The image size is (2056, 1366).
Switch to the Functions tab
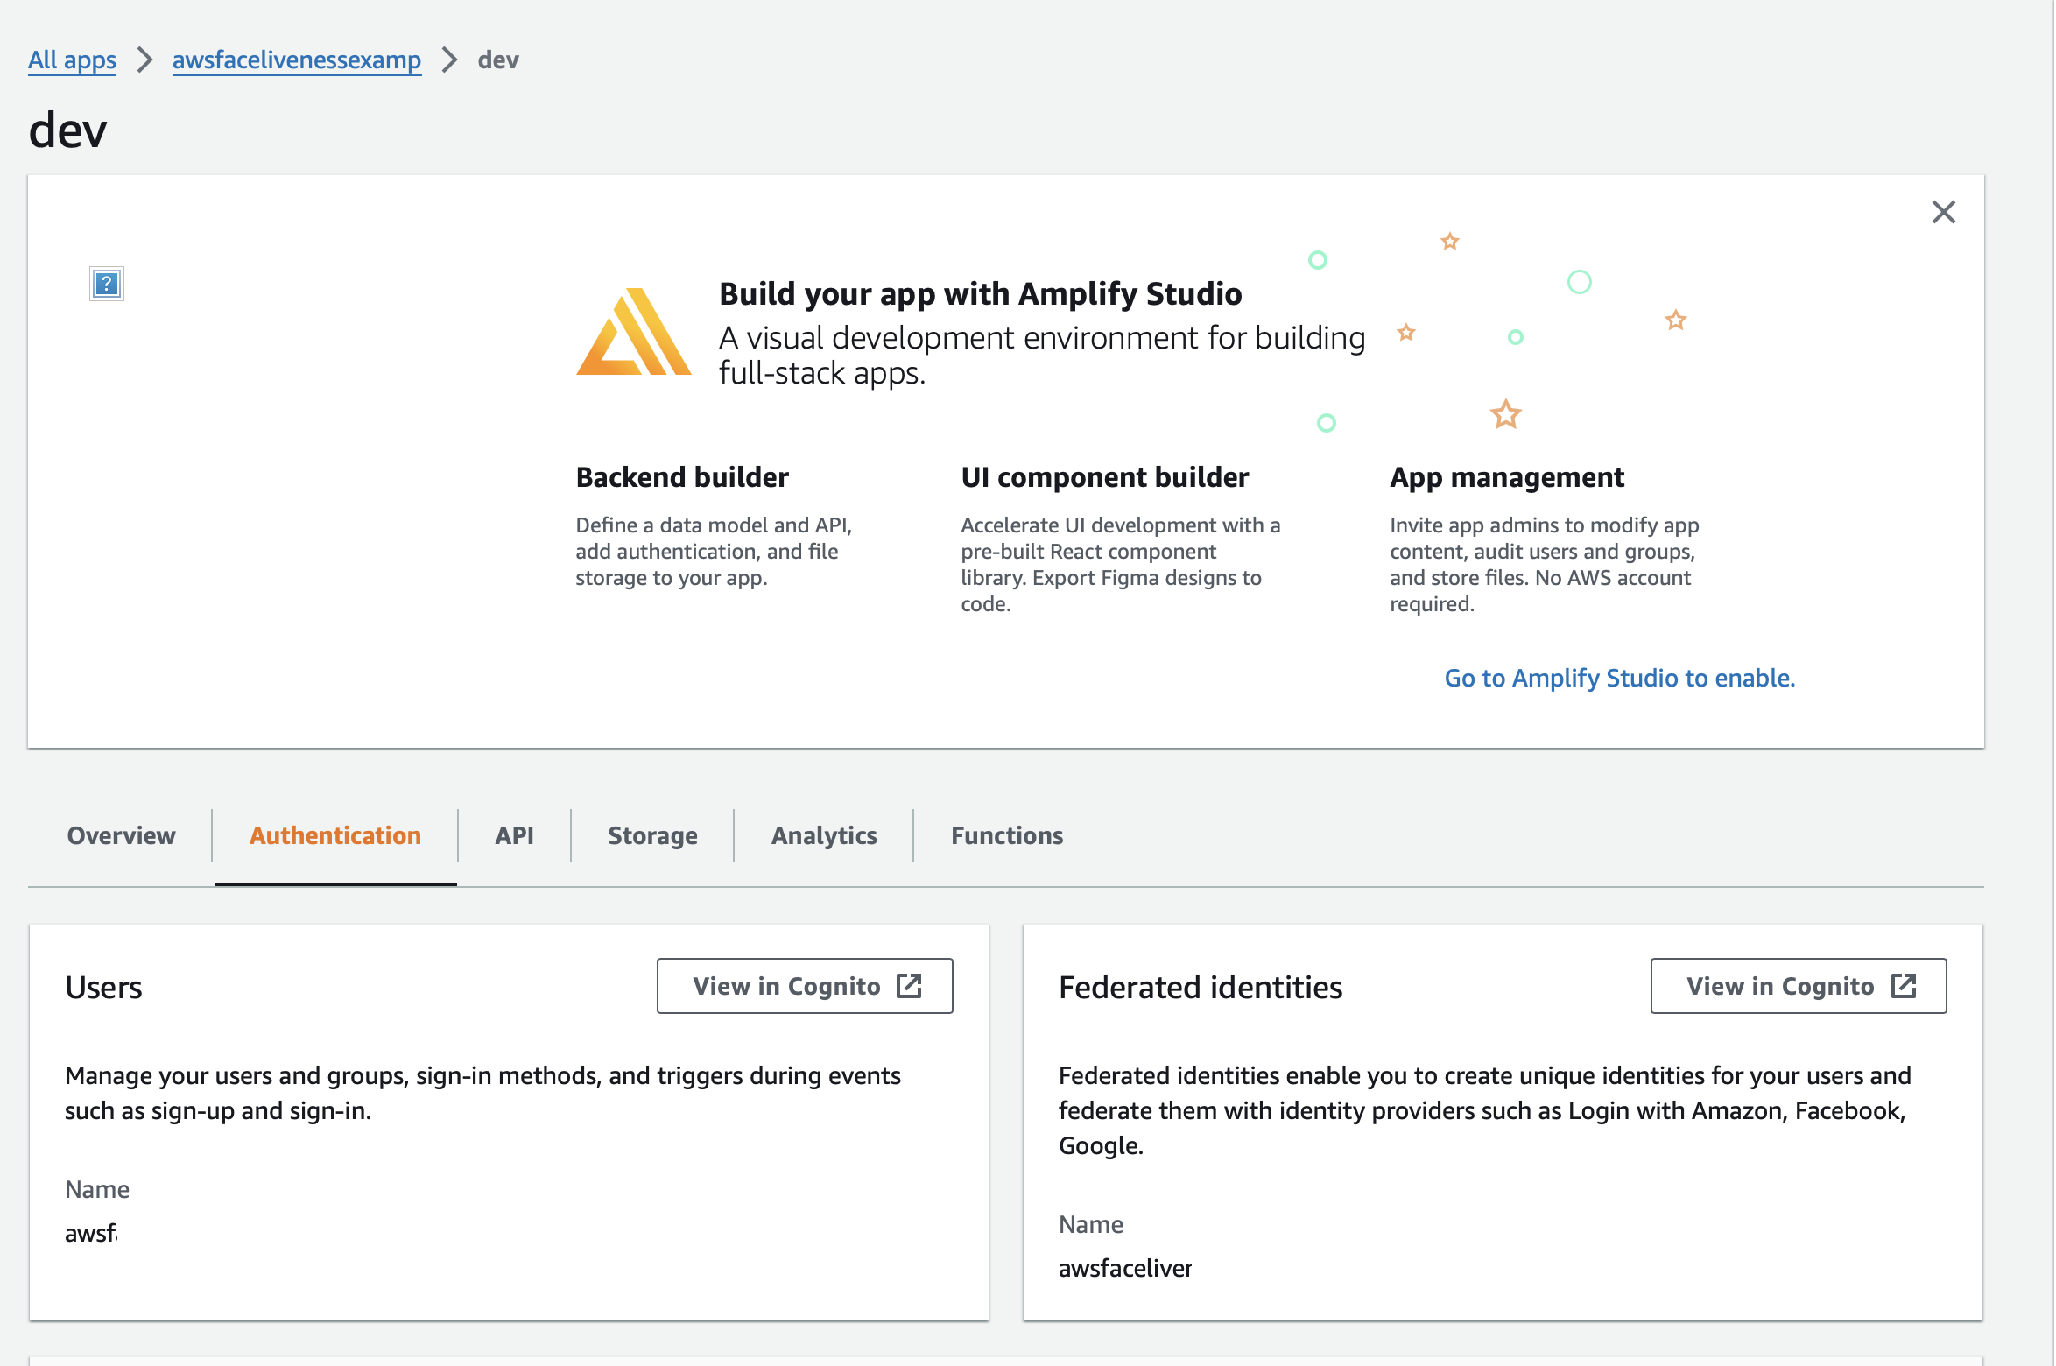pos(1007,835)
